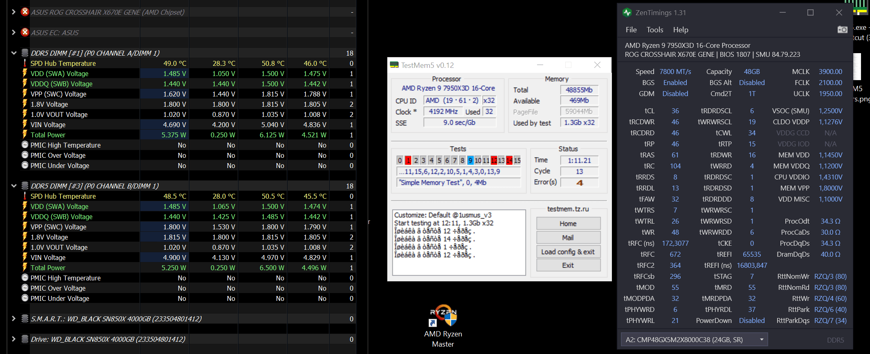This screenshot has height=354, width=870.
Task: Click DIMM #1 SPD Hub Temperature 49.0 °C value
Action: (x=175, y=63)
